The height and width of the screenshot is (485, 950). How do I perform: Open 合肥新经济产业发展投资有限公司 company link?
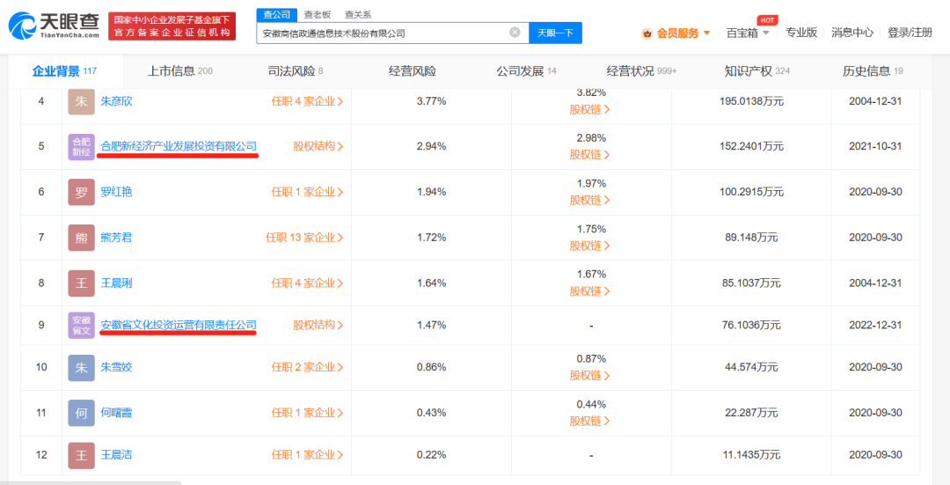pyautogui.click(x=179, y=146)
